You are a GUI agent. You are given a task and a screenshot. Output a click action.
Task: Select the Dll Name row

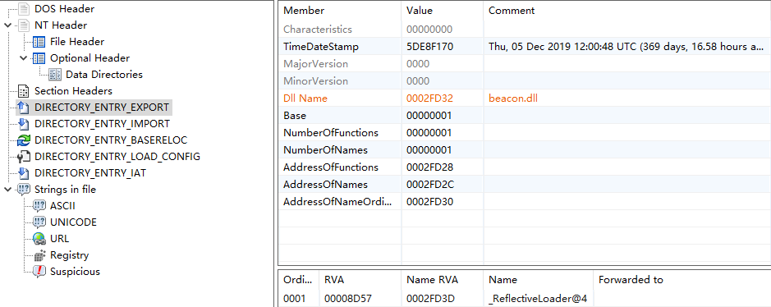pos(525,99)
